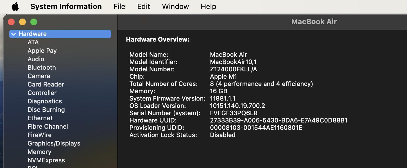Click the Chip label
The width and height of the screenshot is (407, 168).
click(137, 76)
